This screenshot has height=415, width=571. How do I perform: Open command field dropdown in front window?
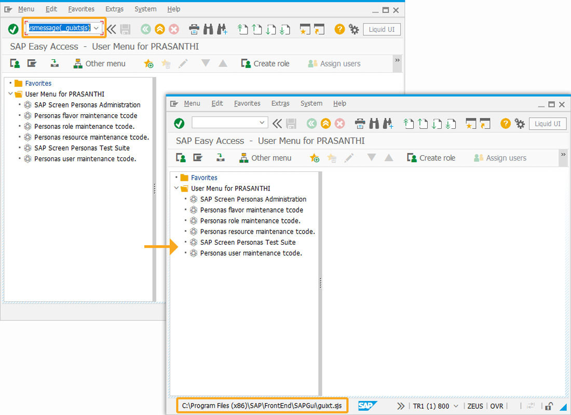click(x=262, y=123)
